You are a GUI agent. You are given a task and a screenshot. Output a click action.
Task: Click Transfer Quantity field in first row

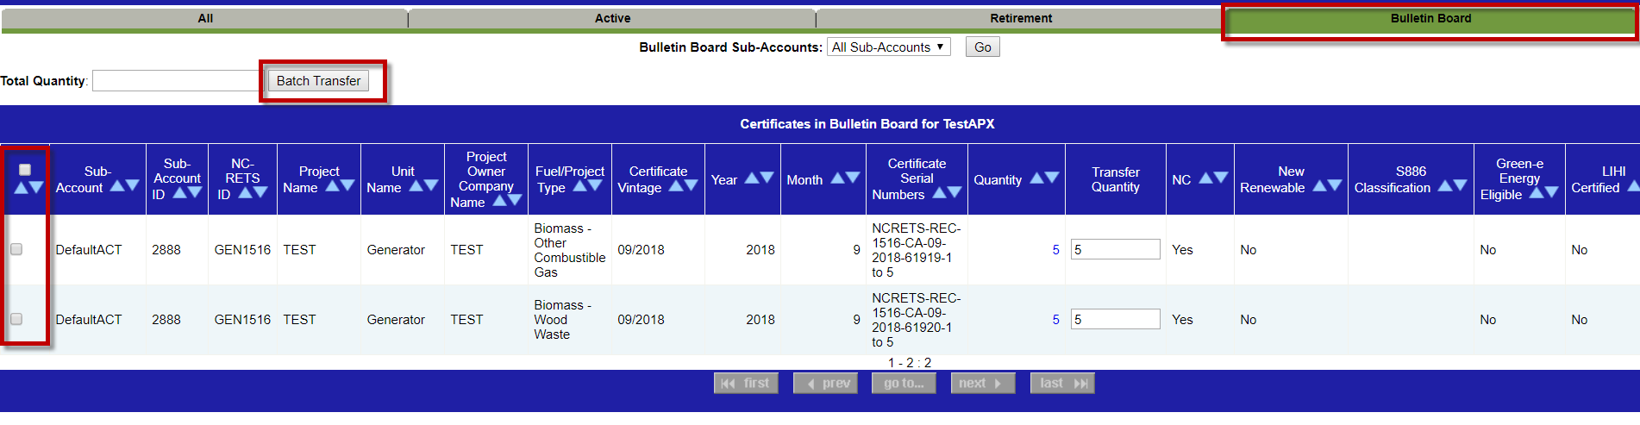(1115, 249)
